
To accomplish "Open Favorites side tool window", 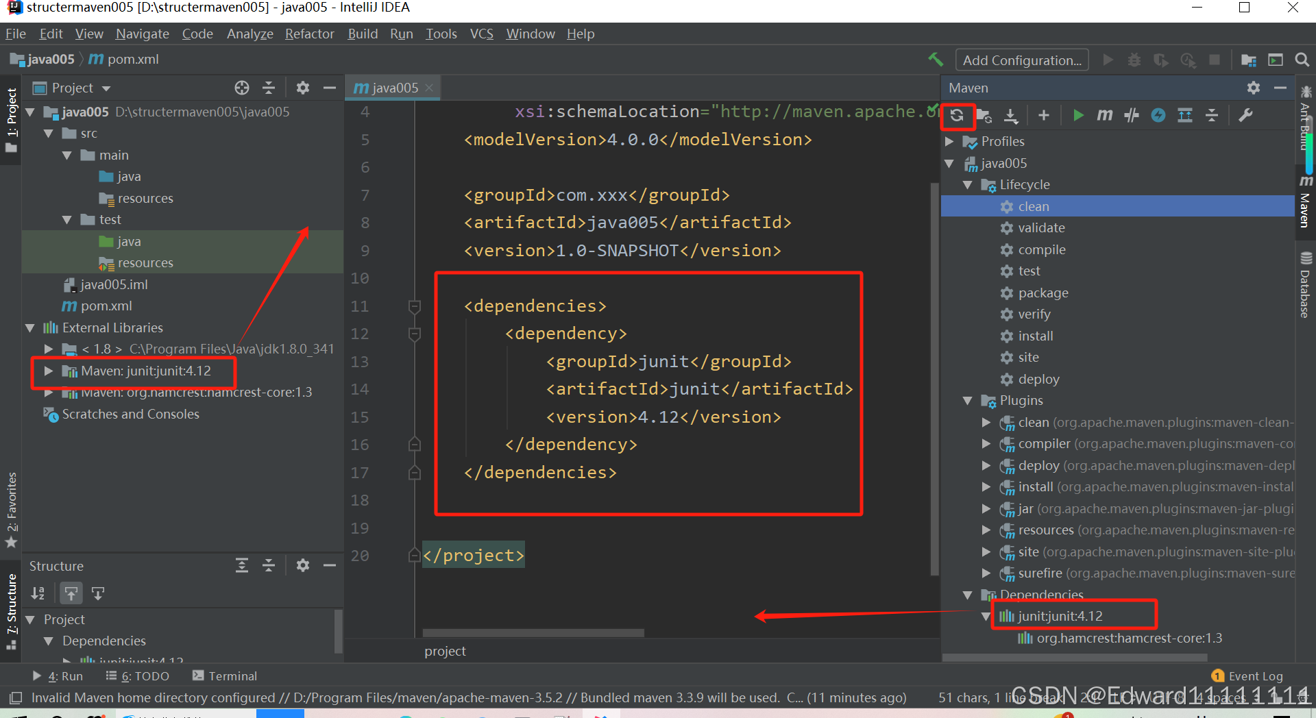I will [x=12, y=510].
